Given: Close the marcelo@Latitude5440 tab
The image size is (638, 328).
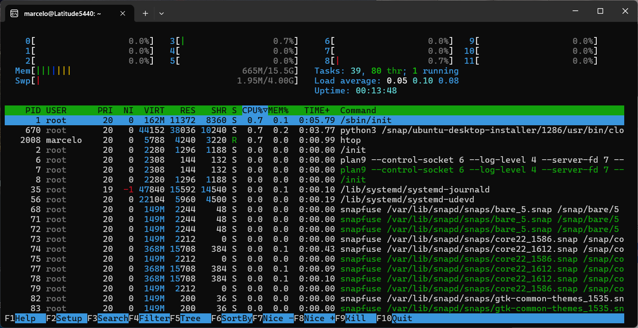Looking at the screenshot, I should point(123,13).
